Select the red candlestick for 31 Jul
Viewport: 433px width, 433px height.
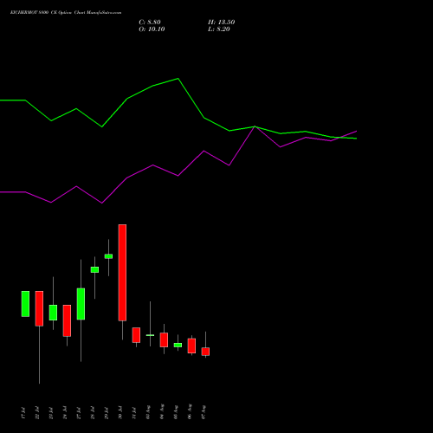tap(136, 335)
